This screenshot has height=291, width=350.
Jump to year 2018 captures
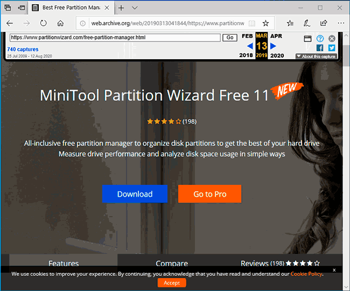pyautogui.click(x=246, y=56)
